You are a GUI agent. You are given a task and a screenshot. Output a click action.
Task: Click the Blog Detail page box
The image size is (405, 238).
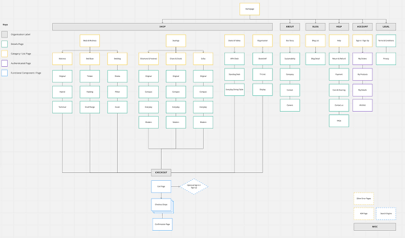[315, 59]
